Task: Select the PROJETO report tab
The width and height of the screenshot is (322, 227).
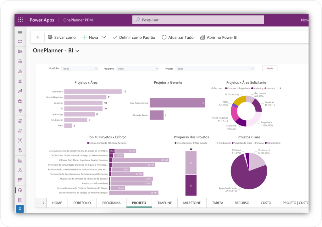Action: pyautogui.click(x=139, y=203)
